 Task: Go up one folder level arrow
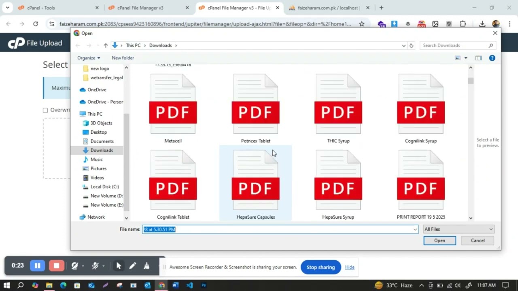pos(106,45)
